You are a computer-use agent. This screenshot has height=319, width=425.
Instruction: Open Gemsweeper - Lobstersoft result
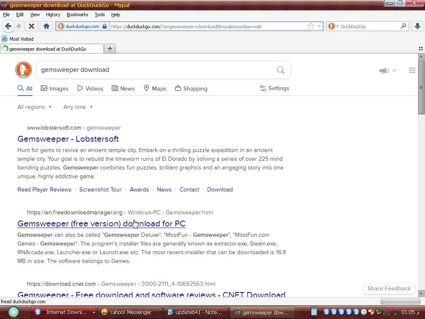click(x=68, y=139)
